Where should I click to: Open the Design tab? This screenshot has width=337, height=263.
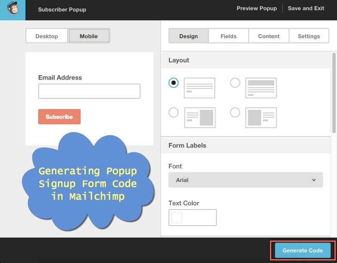pyautogui.click(x=188, y=36)
